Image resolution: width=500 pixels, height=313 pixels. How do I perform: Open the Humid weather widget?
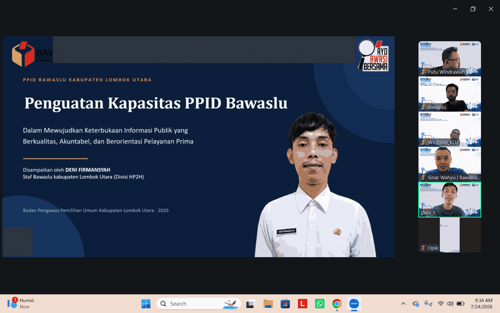[21, 304]
